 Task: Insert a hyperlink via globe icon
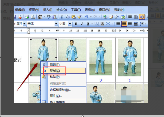point(105,17)
